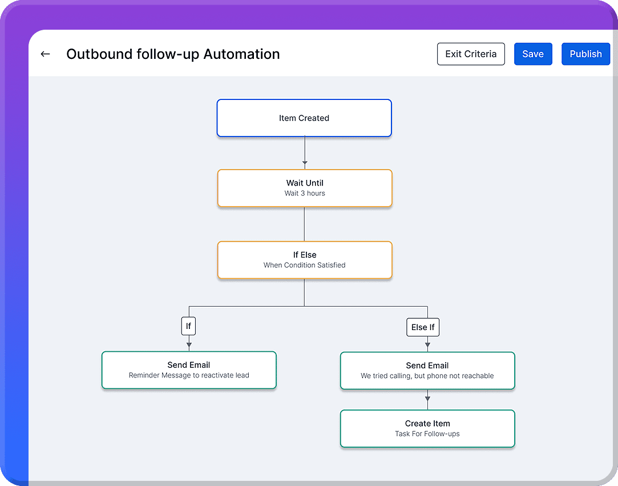Open Send Email reminder message node

click(x=189, y=370)
